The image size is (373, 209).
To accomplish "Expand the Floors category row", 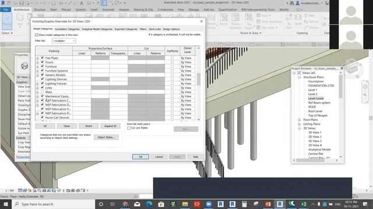I will click(37, 62).
